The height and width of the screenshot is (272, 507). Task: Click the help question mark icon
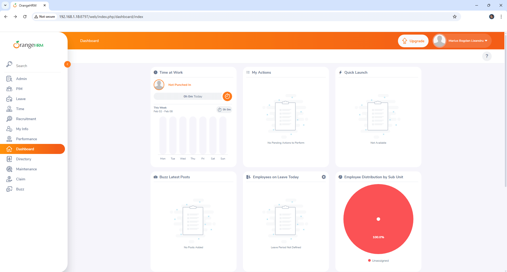(487, 56)
